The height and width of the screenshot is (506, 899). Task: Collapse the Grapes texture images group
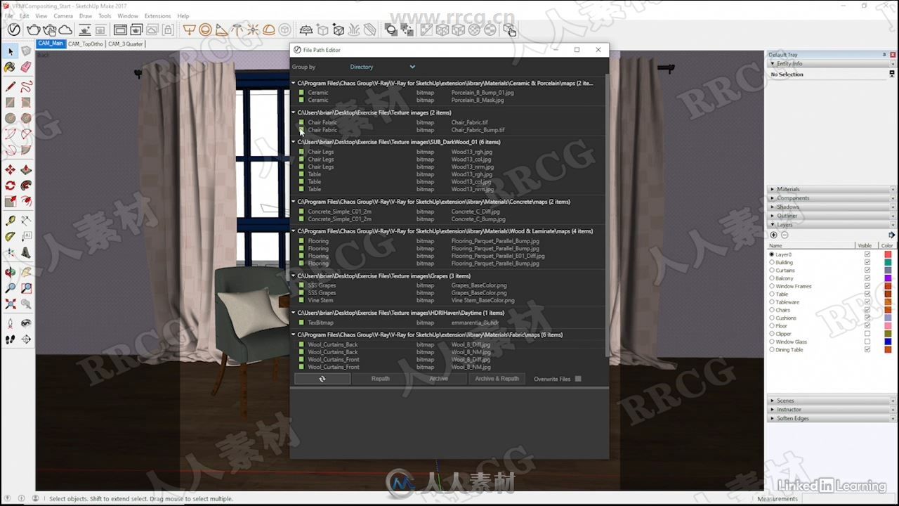pyautogui.click(x=294, y=276)
